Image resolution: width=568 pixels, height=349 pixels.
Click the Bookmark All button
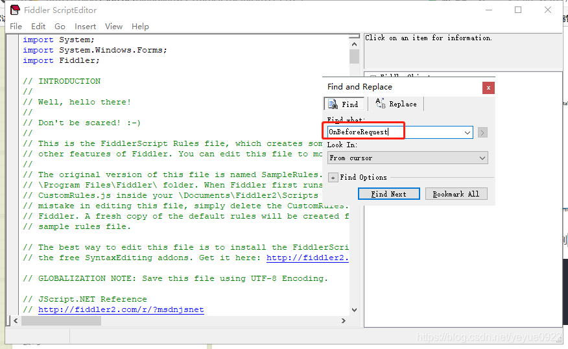click(x=456, y=194)
